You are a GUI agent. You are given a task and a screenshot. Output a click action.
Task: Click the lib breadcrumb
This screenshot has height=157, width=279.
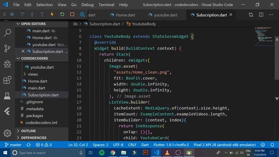pos(75,24)
